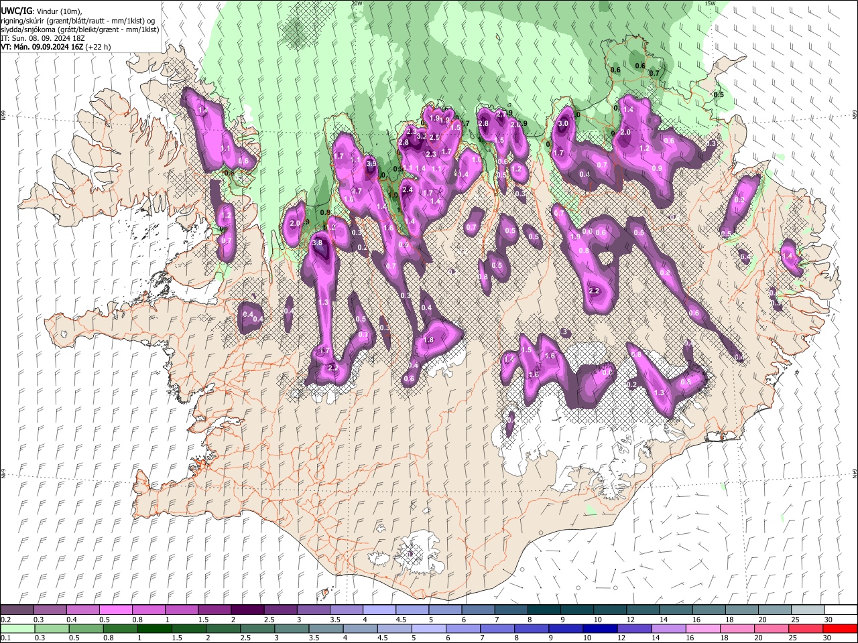This screenshot has height=643, width=858.
Task: Click the 1.8 snowfall value on the map
Action: [x=430, y=340]
